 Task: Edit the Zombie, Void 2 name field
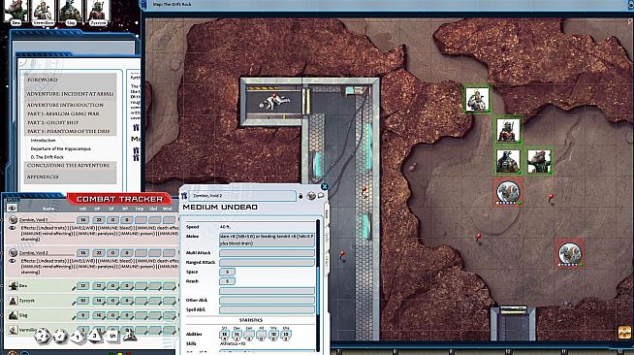[x=242, y=196]
